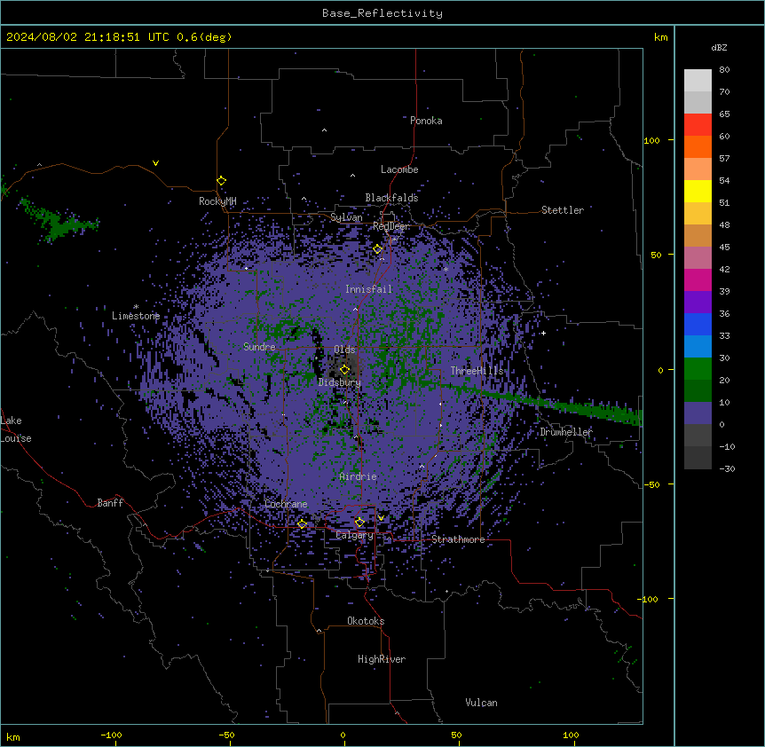Click the Limestone label
Viewport: 765px width, 747px height.
tap(136, 316)
